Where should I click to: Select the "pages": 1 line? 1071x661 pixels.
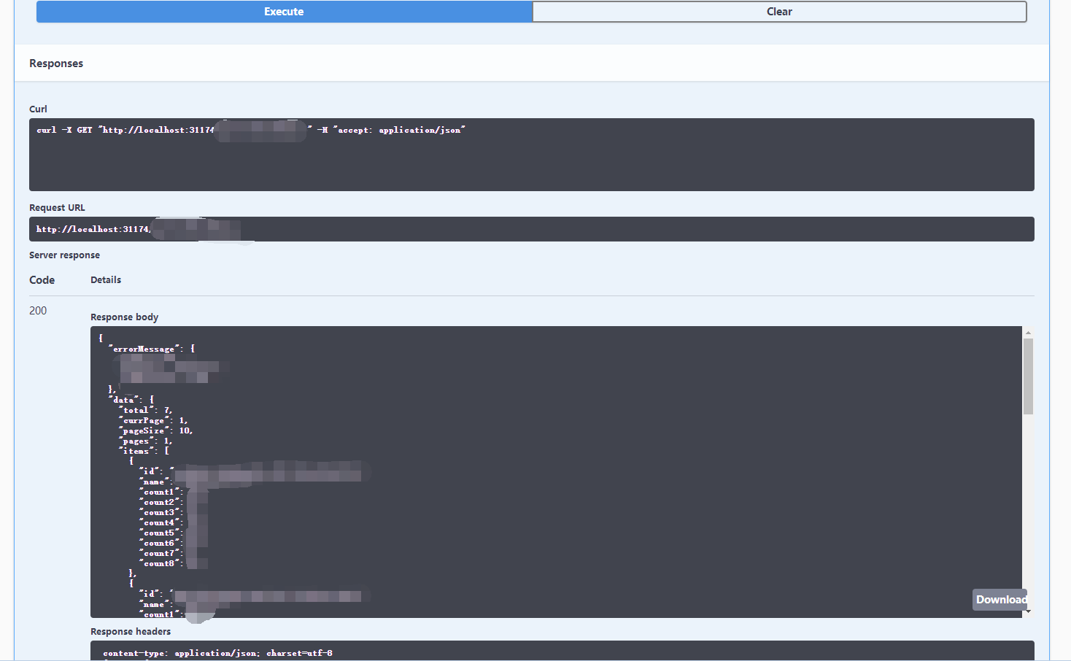point(145,441)
